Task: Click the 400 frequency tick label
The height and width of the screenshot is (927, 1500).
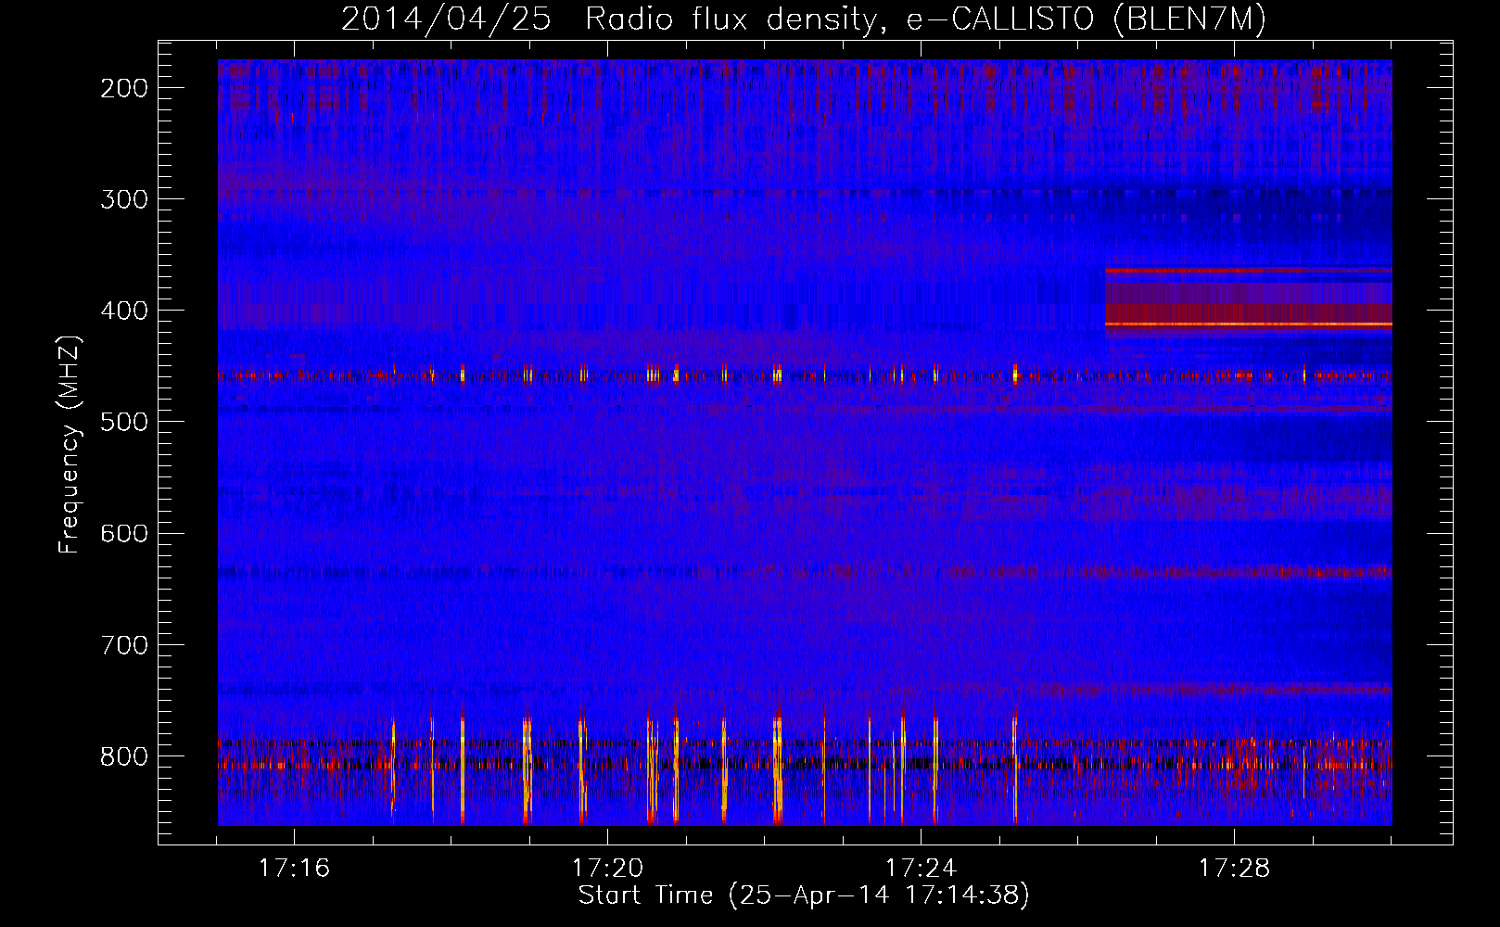Action: pyautogui.click(x=124, y=311)
